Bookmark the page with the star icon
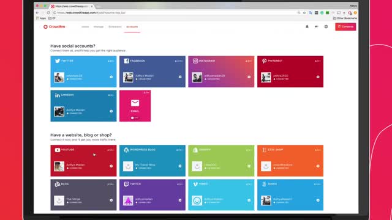392x220 pixels. tap(304, 13)
